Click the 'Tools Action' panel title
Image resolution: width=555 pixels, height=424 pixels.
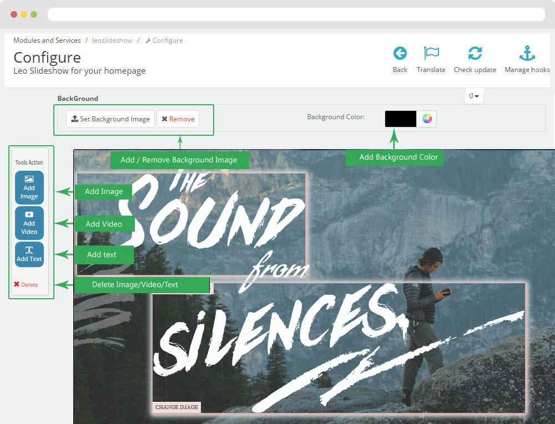click(x=29, y=162)
